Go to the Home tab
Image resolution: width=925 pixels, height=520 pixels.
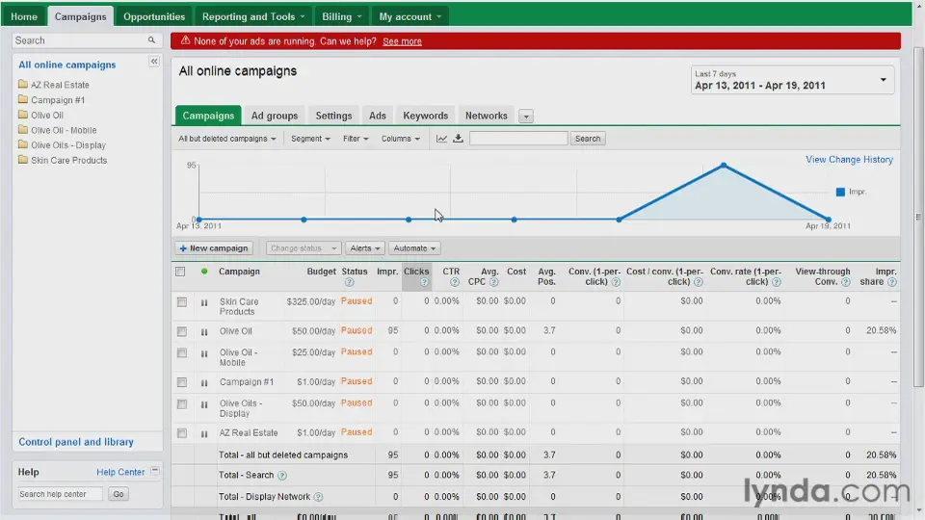click(24, 16)
